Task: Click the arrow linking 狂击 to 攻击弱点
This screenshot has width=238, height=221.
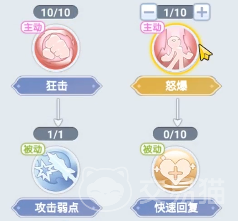Action: pos(58,112)
